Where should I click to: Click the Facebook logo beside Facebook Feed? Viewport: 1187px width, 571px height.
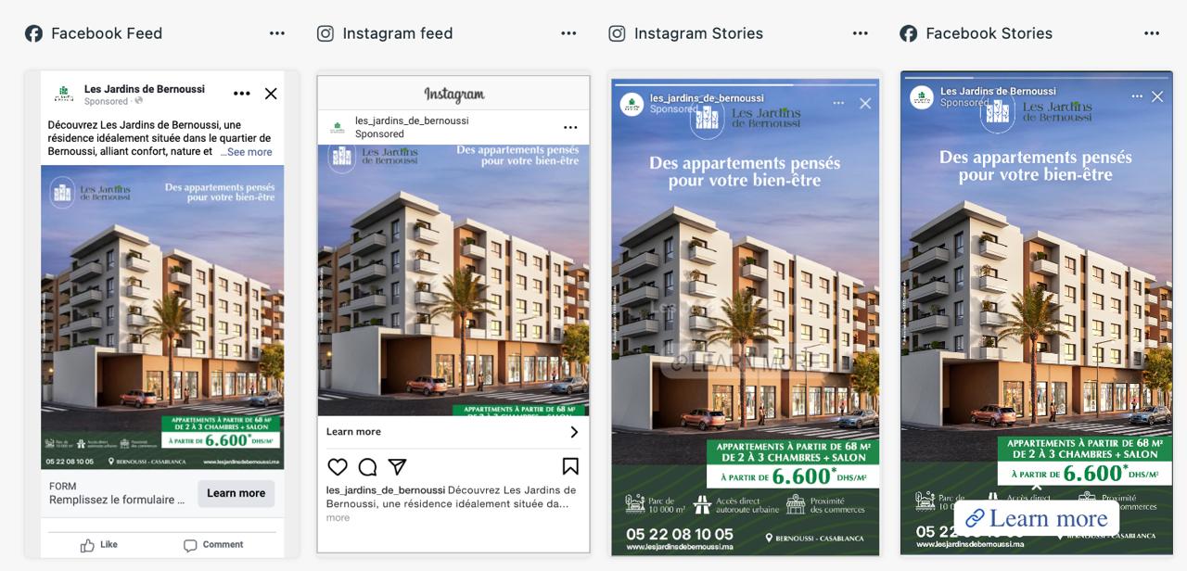pyautogui.click(x=33, y=33)
